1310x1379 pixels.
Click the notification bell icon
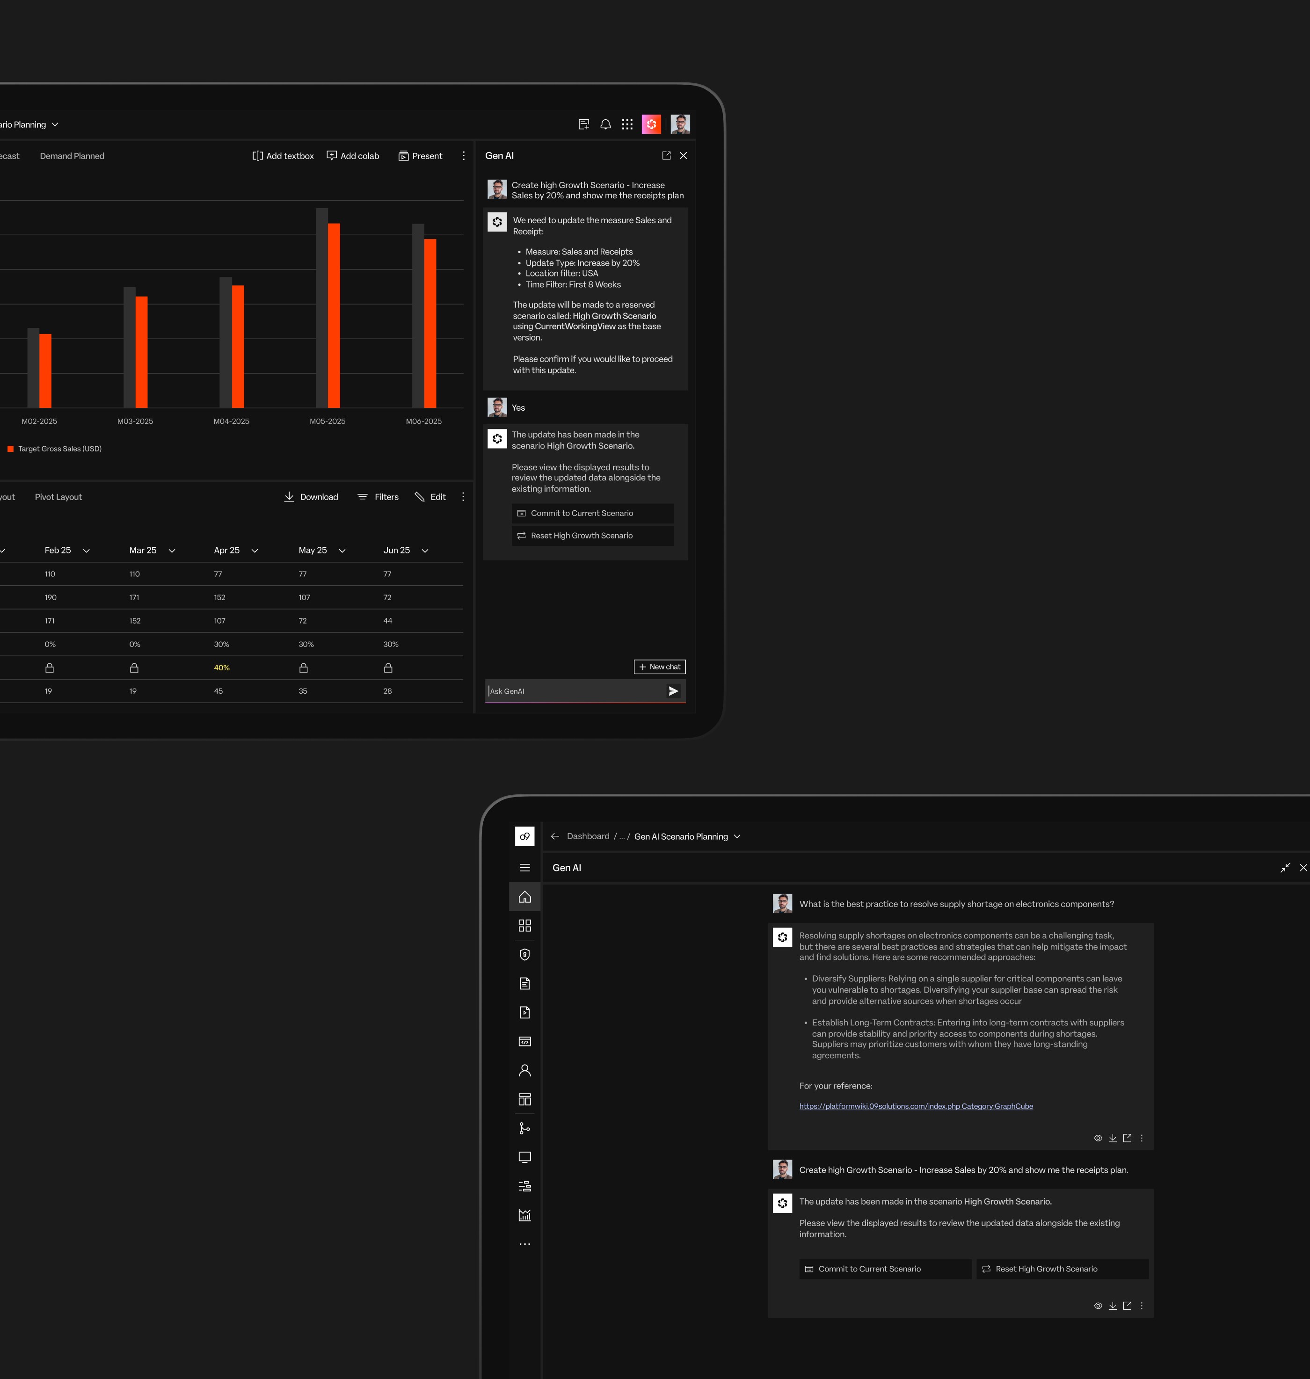tap(605, 124)
